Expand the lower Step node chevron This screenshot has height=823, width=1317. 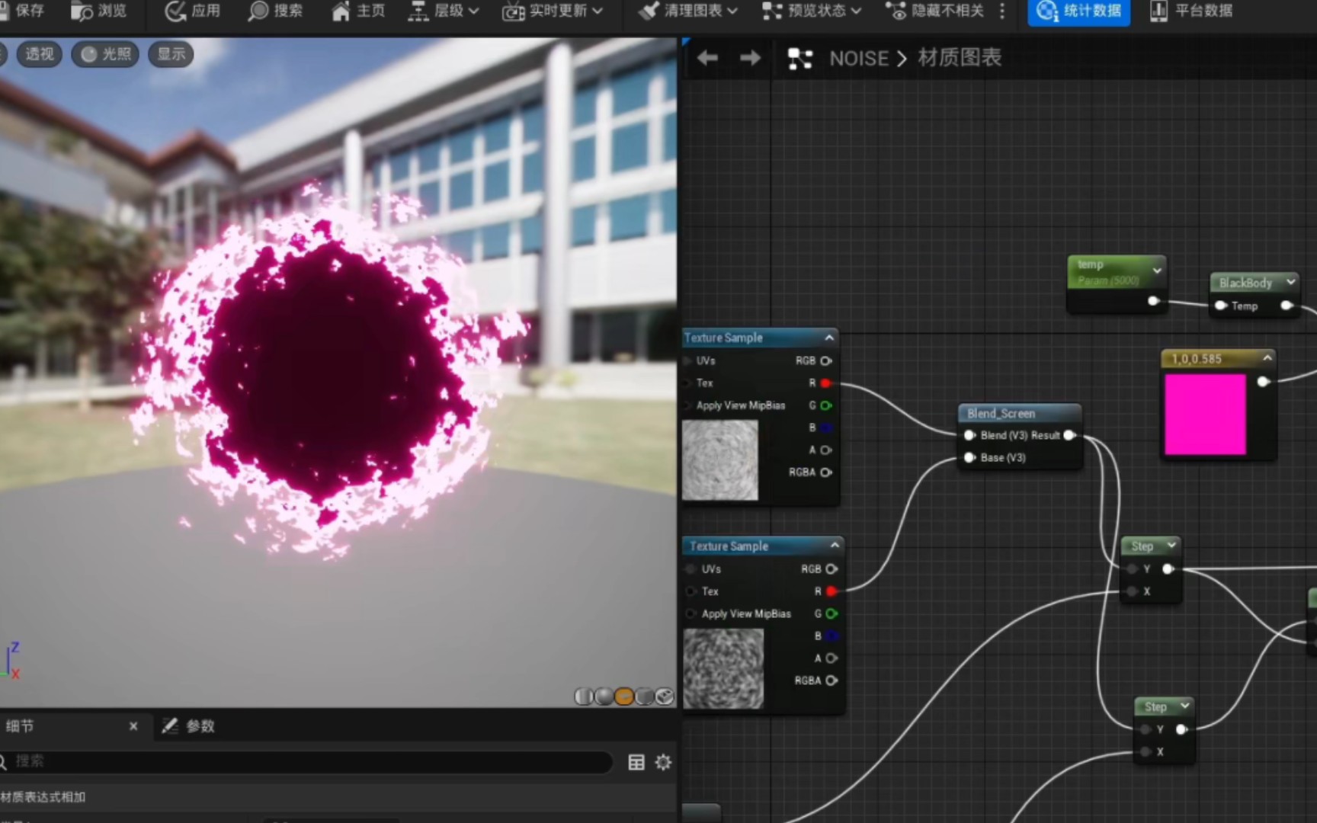[1185, 706]
